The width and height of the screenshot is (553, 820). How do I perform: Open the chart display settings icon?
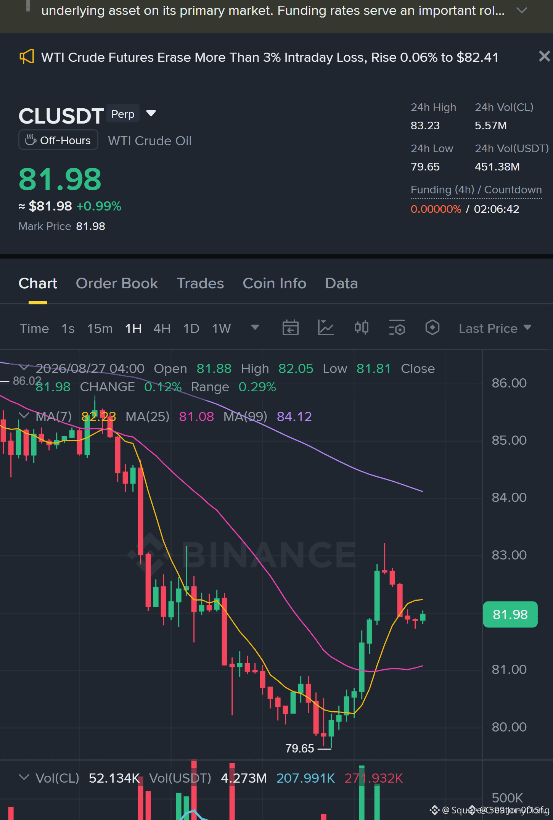click(397, 328)
